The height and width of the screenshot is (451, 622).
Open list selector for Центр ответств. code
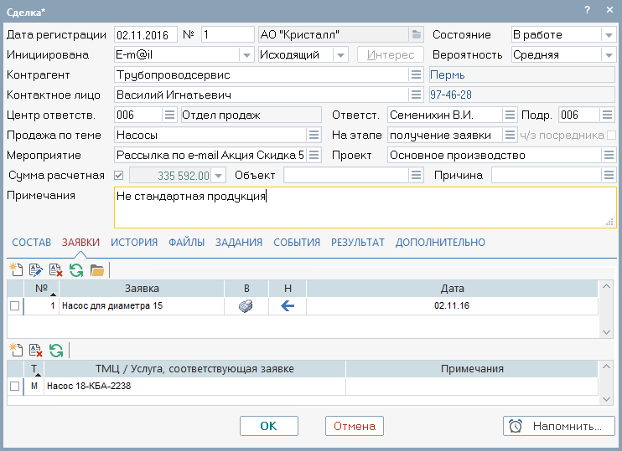(x=170, y=115)
